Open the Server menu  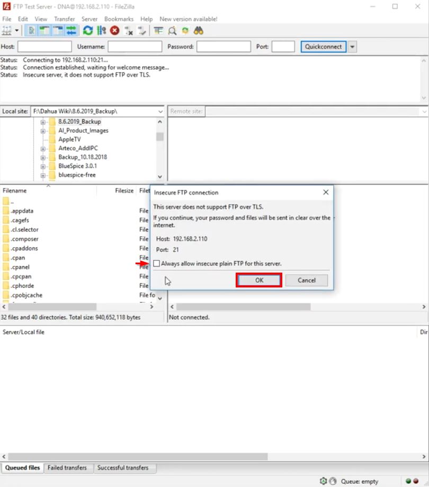click(90, 19)
